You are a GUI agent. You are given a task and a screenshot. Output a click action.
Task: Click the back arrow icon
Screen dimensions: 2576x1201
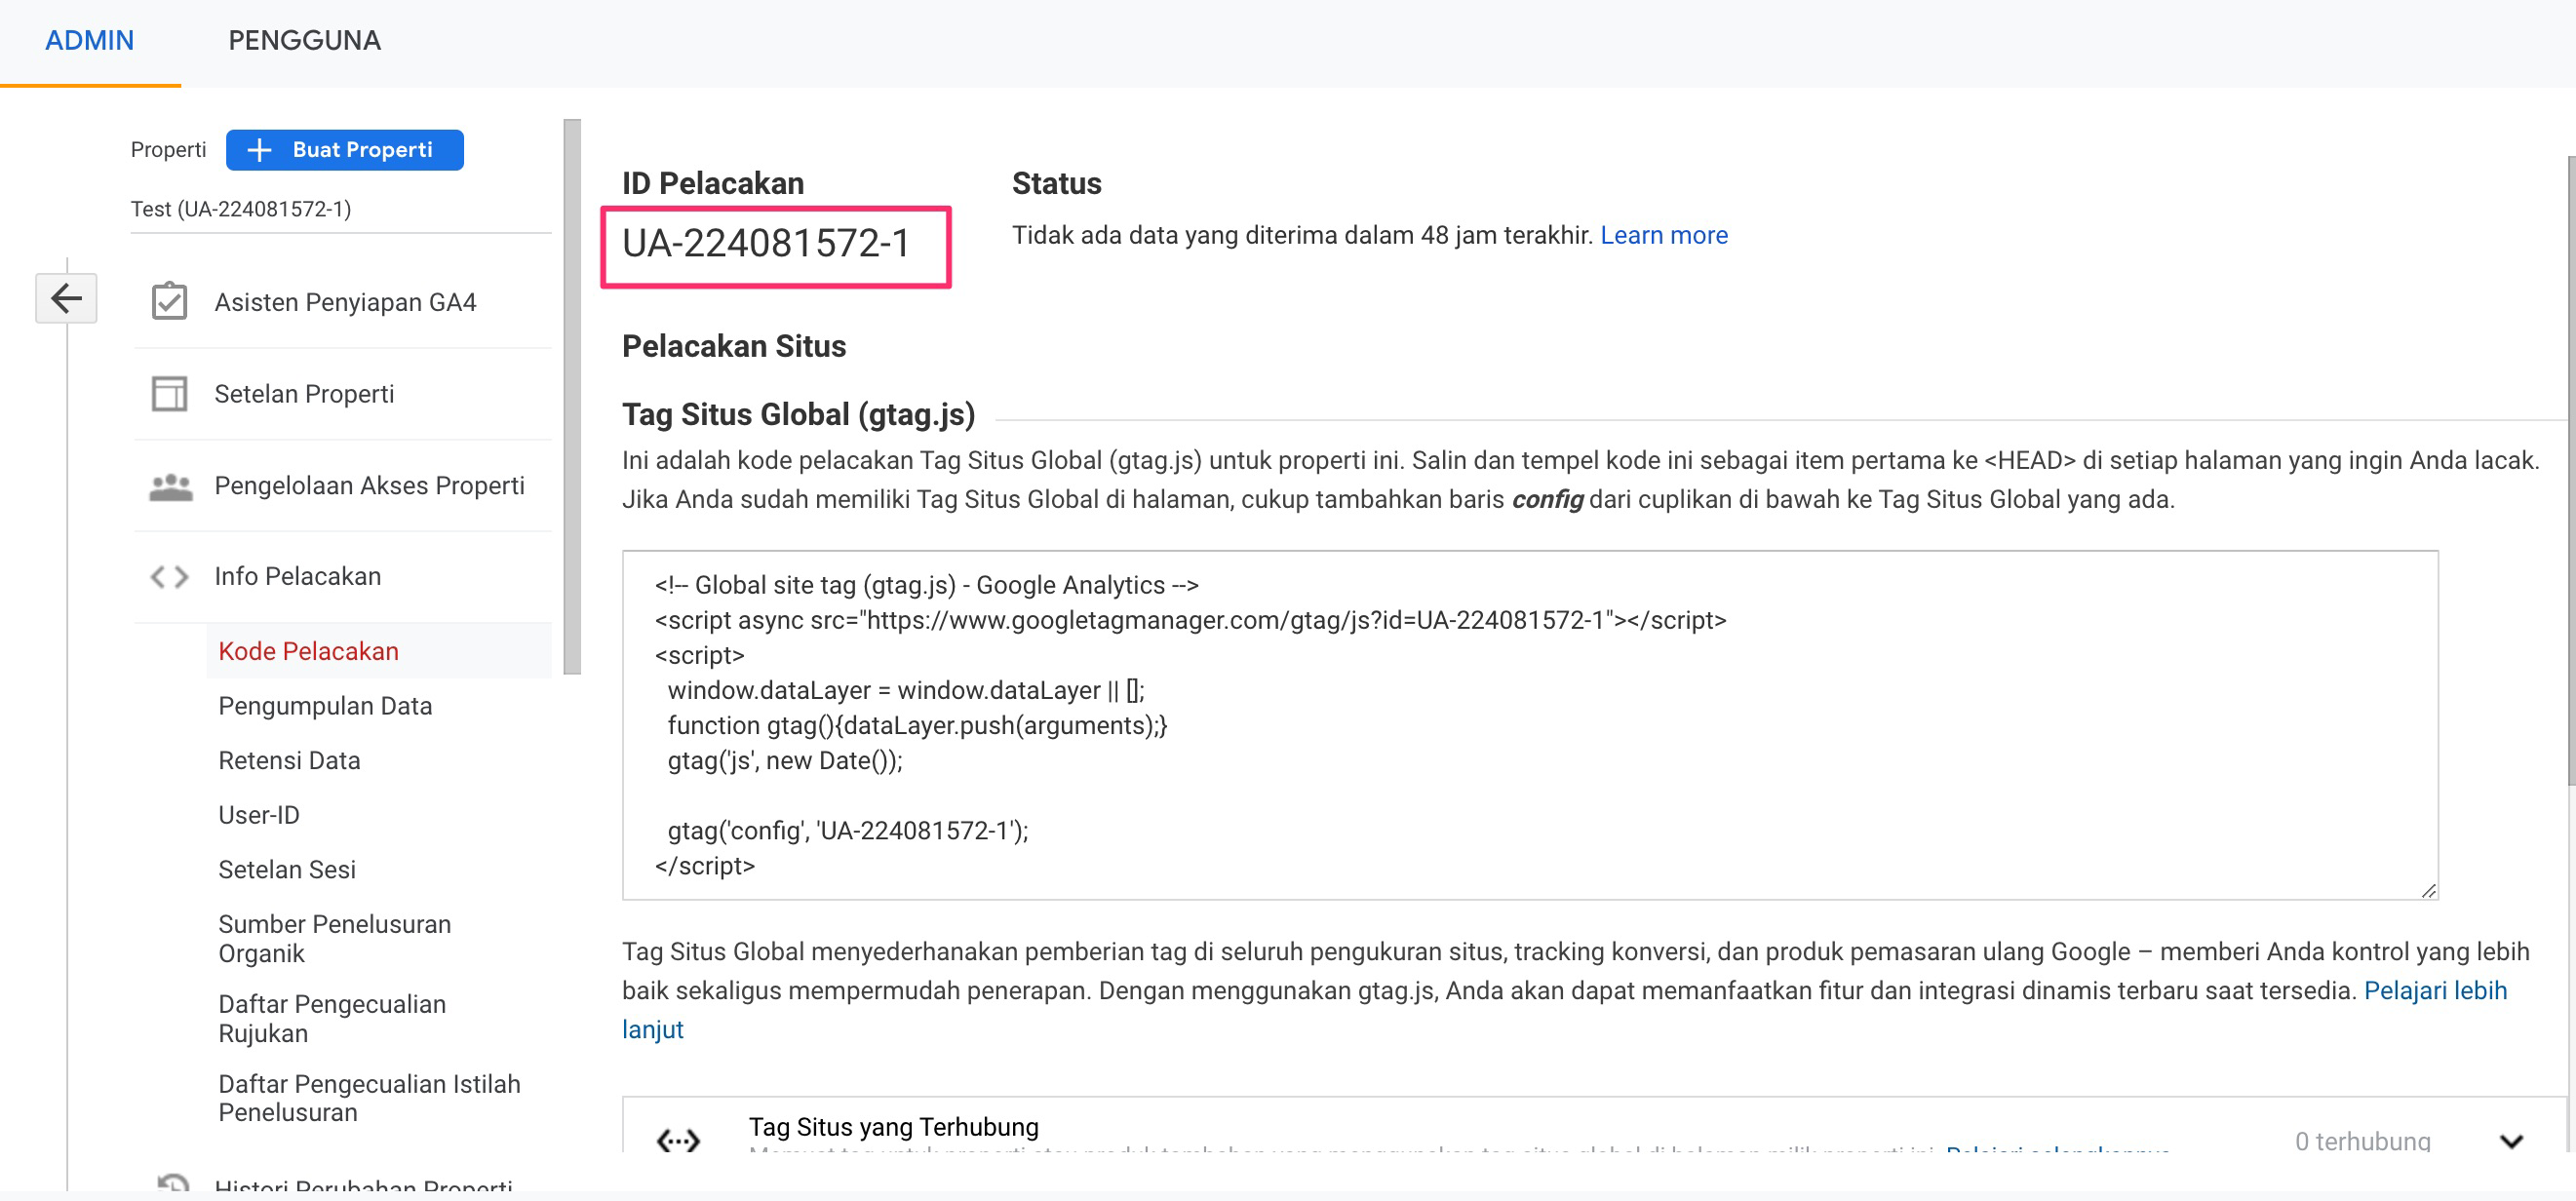(x=66, y=298)
